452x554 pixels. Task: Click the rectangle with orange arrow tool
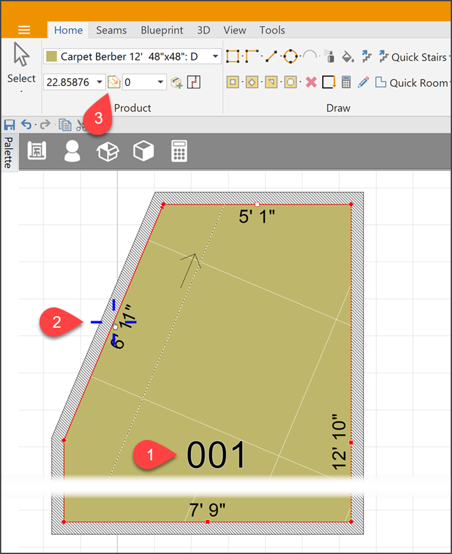(329, 82)
